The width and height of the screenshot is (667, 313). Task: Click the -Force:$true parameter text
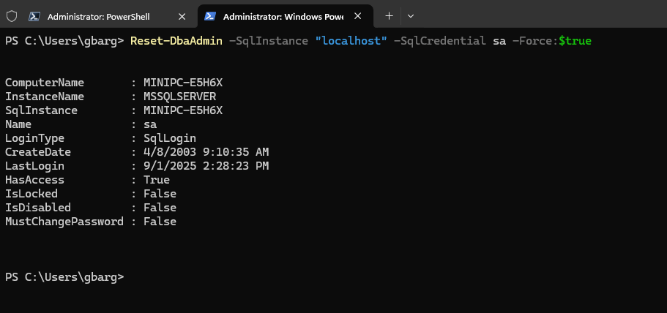[551, 41]
